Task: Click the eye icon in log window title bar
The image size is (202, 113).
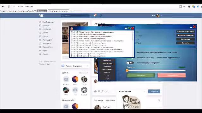Action: click(x=126, y=29)
